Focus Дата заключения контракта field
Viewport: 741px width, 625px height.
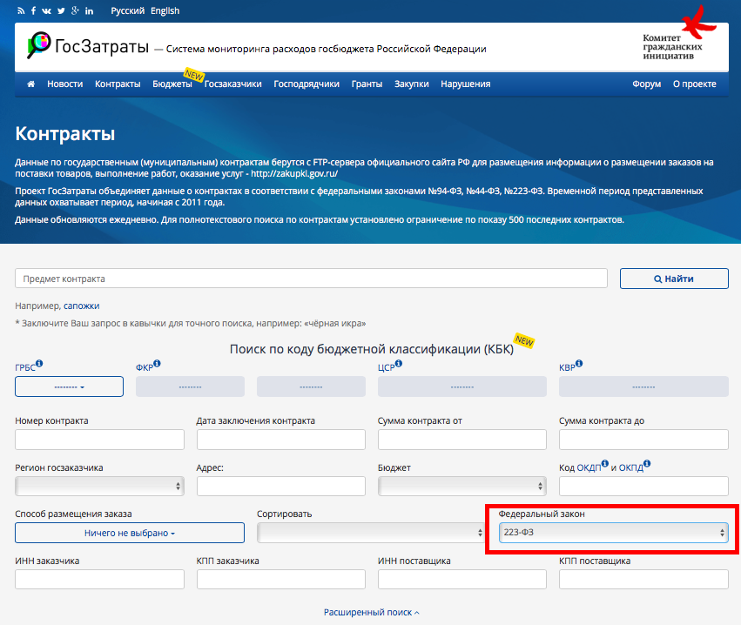coord(280,440)
